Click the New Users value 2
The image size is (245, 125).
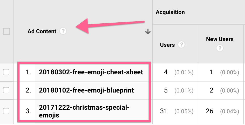212,90
